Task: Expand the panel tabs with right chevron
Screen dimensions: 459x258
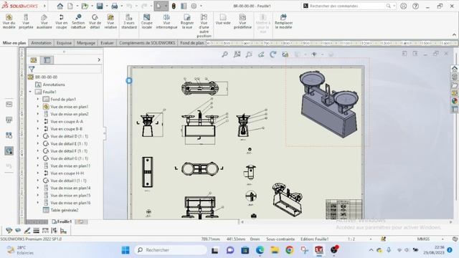Action: [x=99, y=59]
